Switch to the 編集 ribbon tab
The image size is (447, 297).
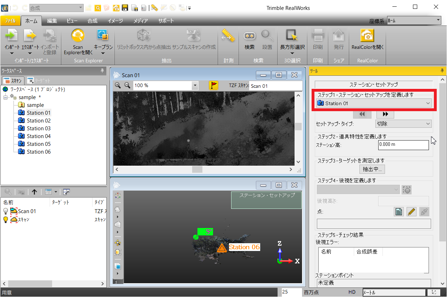52,21
